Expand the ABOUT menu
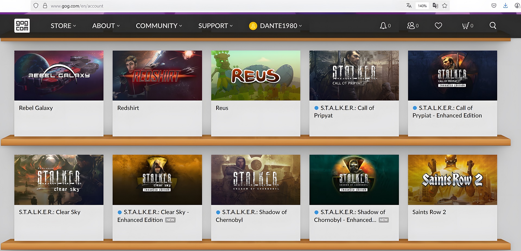This screenshot has height=251, width=521. coord(106,26)
